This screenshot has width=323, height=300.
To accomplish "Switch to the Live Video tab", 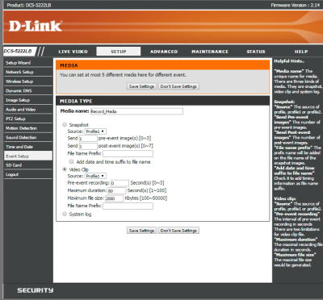I will 73,52.
